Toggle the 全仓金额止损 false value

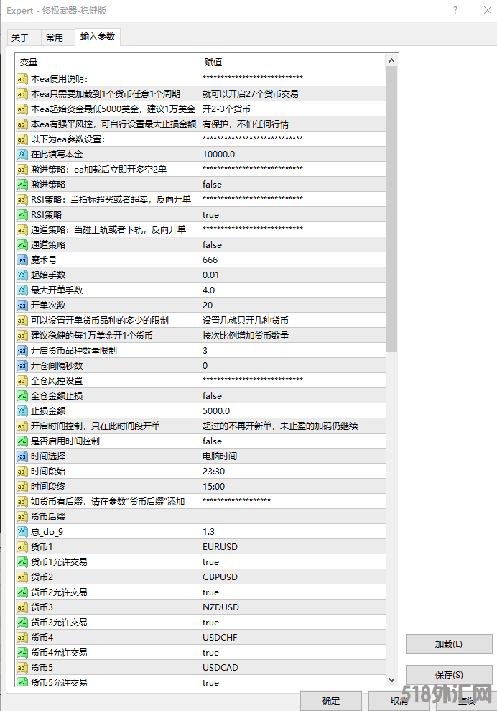click(291, 396)
